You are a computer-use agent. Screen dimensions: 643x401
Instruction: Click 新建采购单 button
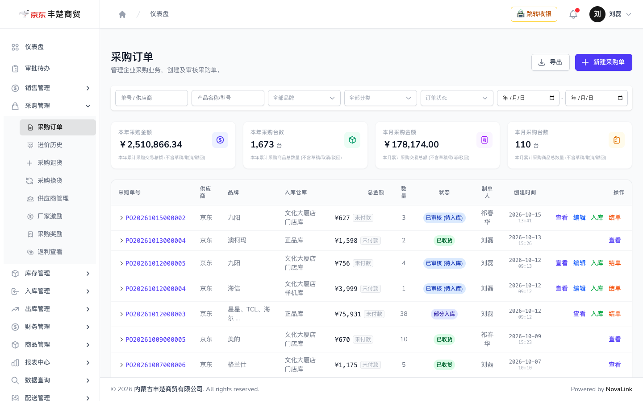[x=604, y=62]
